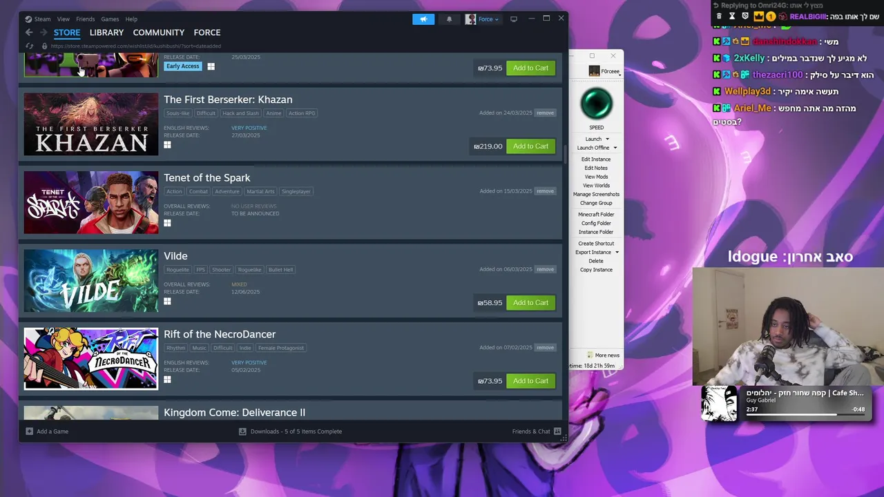Screen dimensions: 884x497
Task: Reload the page with the refresh icon
Action: 29,46
